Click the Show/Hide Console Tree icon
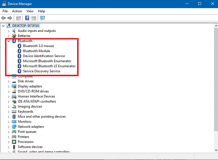218x160 pixels. point(18,18)
